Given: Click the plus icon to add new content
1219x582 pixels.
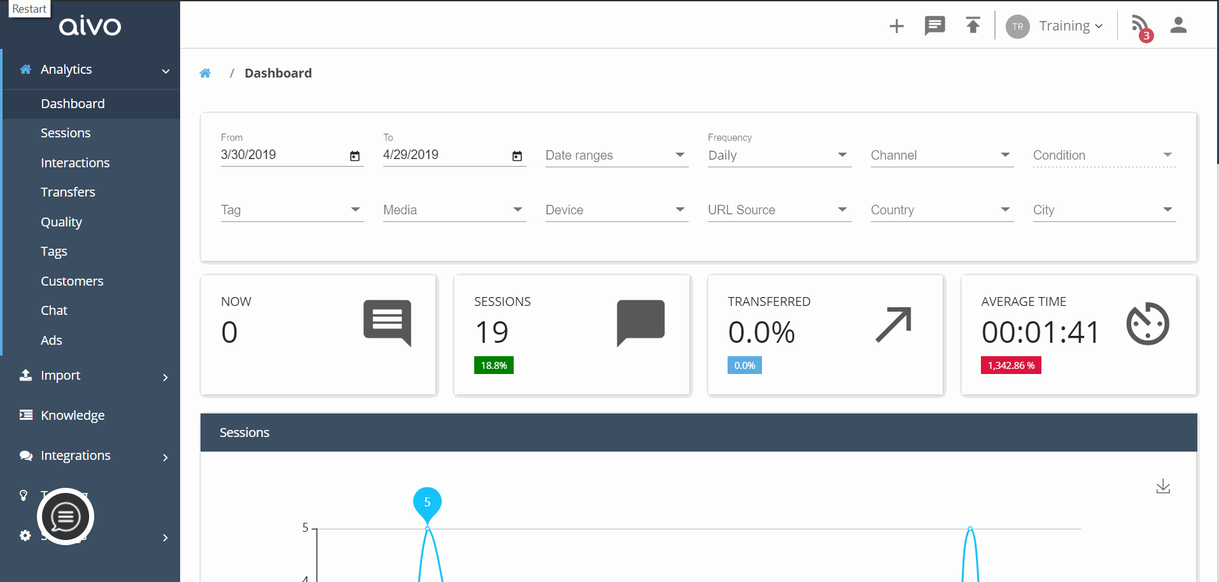Looking at the screenshot, I should [896, 25].
